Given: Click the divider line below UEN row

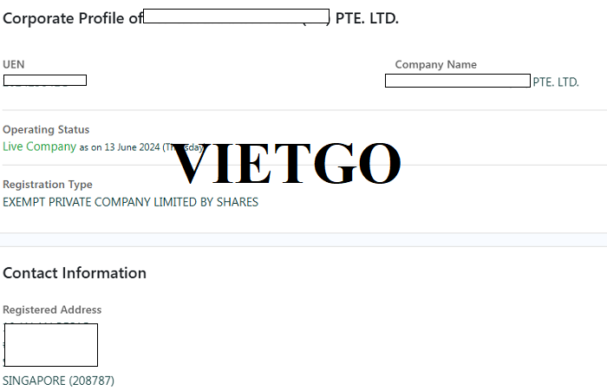Looking at the screenshot, I should pyautogui.click(x=303, y=110).
